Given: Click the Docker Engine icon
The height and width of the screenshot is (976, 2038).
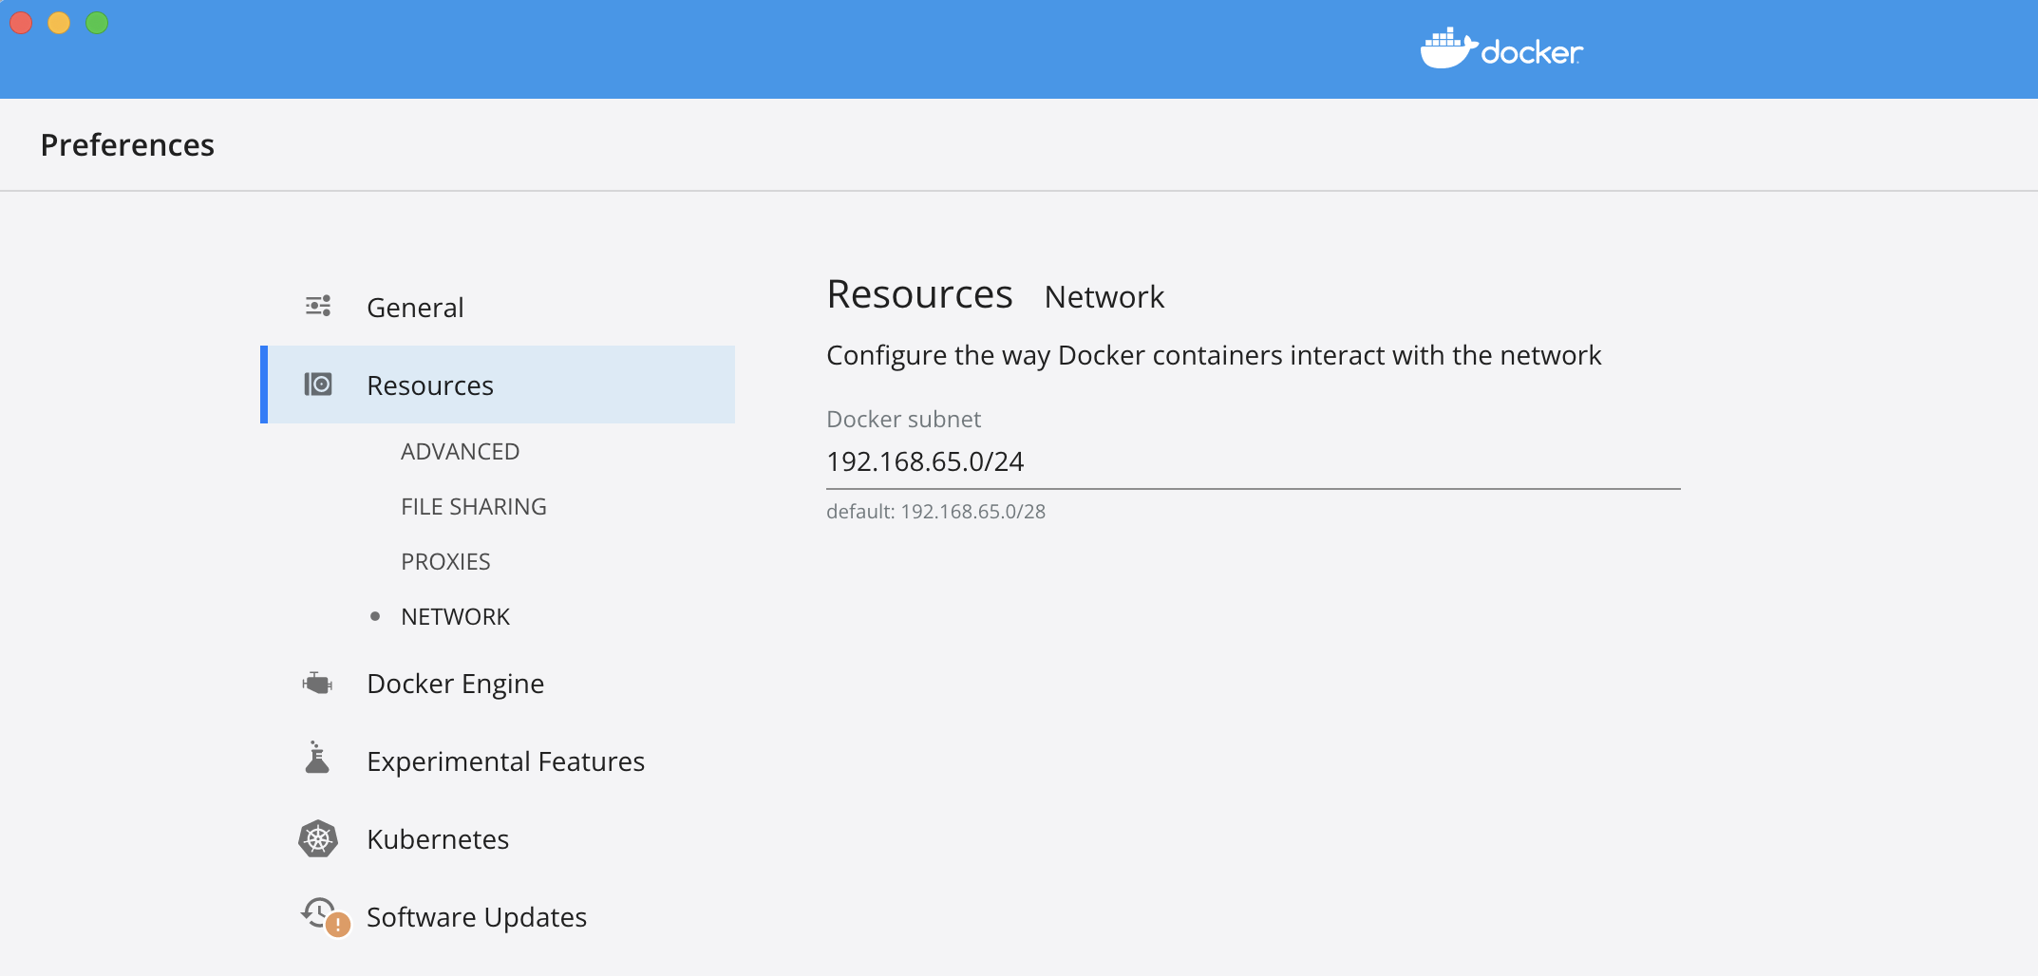Looking at the screenshot, I should tap(318, 684).
